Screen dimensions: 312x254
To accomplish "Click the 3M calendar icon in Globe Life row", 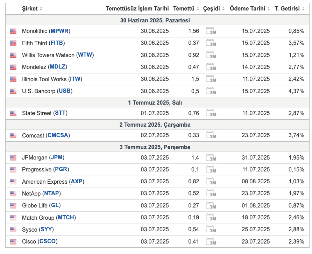I will 211,205.
